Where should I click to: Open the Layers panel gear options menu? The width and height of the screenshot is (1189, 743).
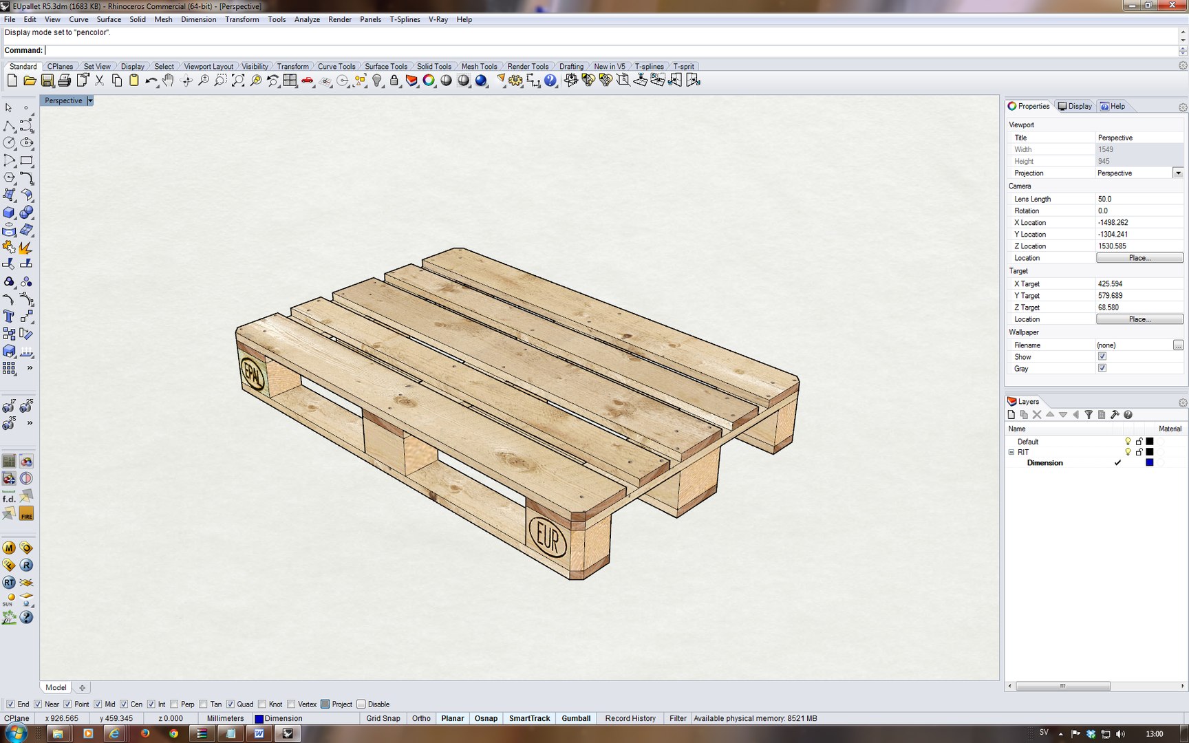(x=1183, y=402)
